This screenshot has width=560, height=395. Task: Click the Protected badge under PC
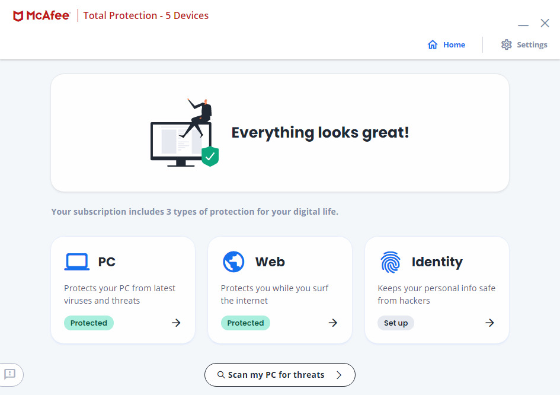pyautogui.click(x=89, y=323)
